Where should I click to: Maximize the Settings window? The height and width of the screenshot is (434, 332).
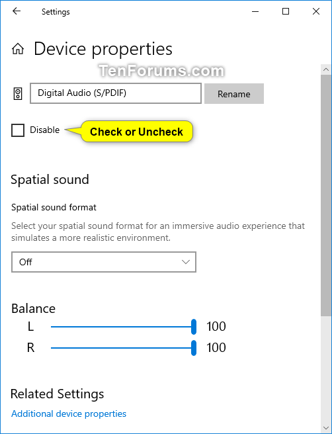click(x=286, y=11)
